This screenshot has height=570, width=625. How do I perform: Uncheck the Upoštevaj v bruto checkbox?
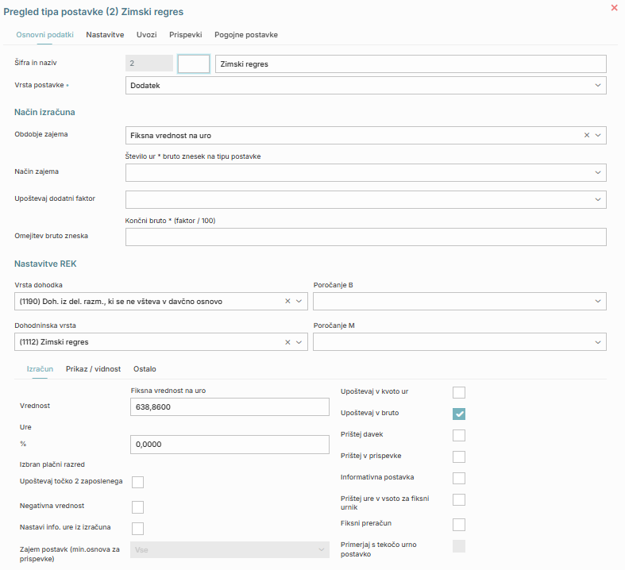coord(458,414)
